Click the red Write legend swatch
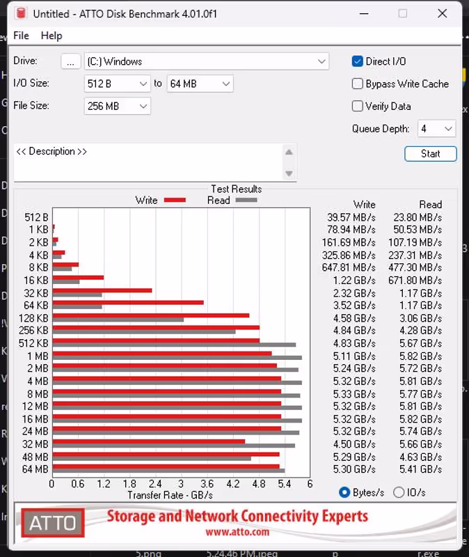 (x=175, y=201)
